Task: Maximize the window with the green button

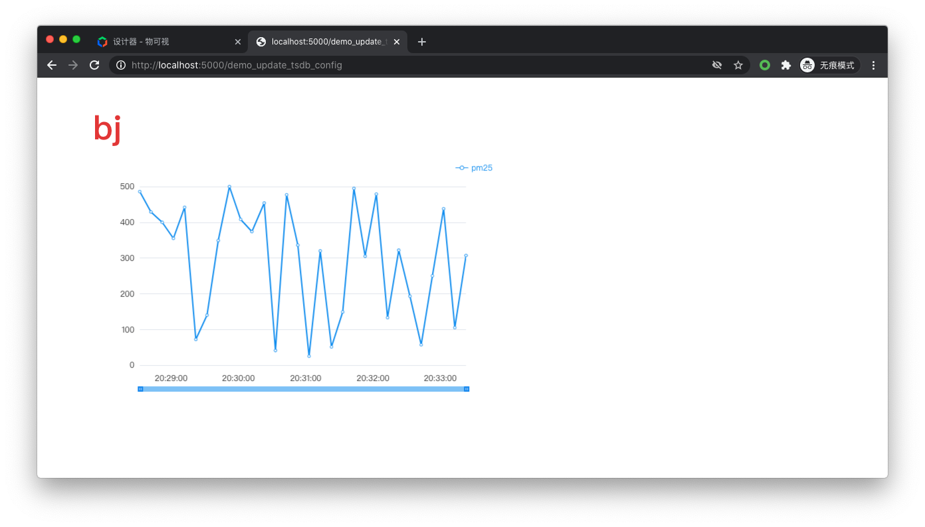Action: coord(76,39)
